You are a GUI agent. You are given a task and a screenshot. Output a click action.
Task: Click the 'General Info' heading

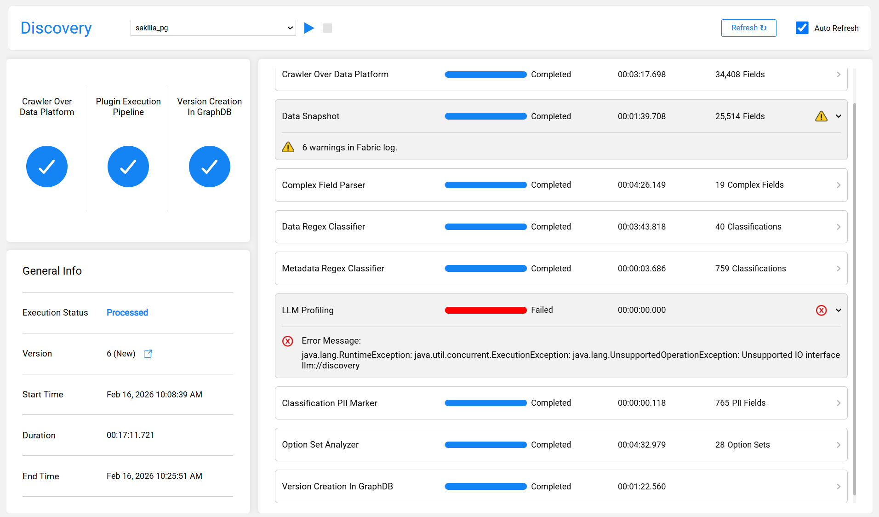[52, 271]
